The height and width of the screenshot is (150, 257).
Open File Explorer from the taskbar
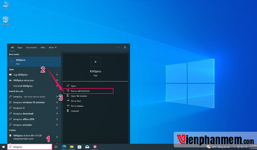[x=72, y=147]
